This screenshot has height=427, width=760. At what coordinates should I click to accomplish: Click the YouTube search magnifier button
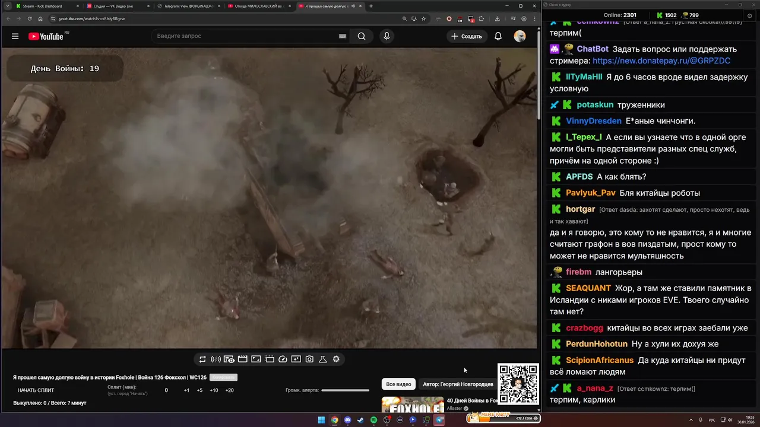pos(362,36)
